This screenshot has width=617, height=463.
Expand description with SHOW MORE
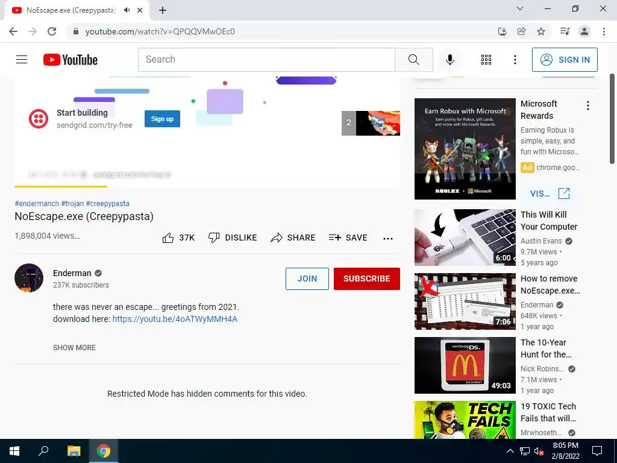coord(74,348)
